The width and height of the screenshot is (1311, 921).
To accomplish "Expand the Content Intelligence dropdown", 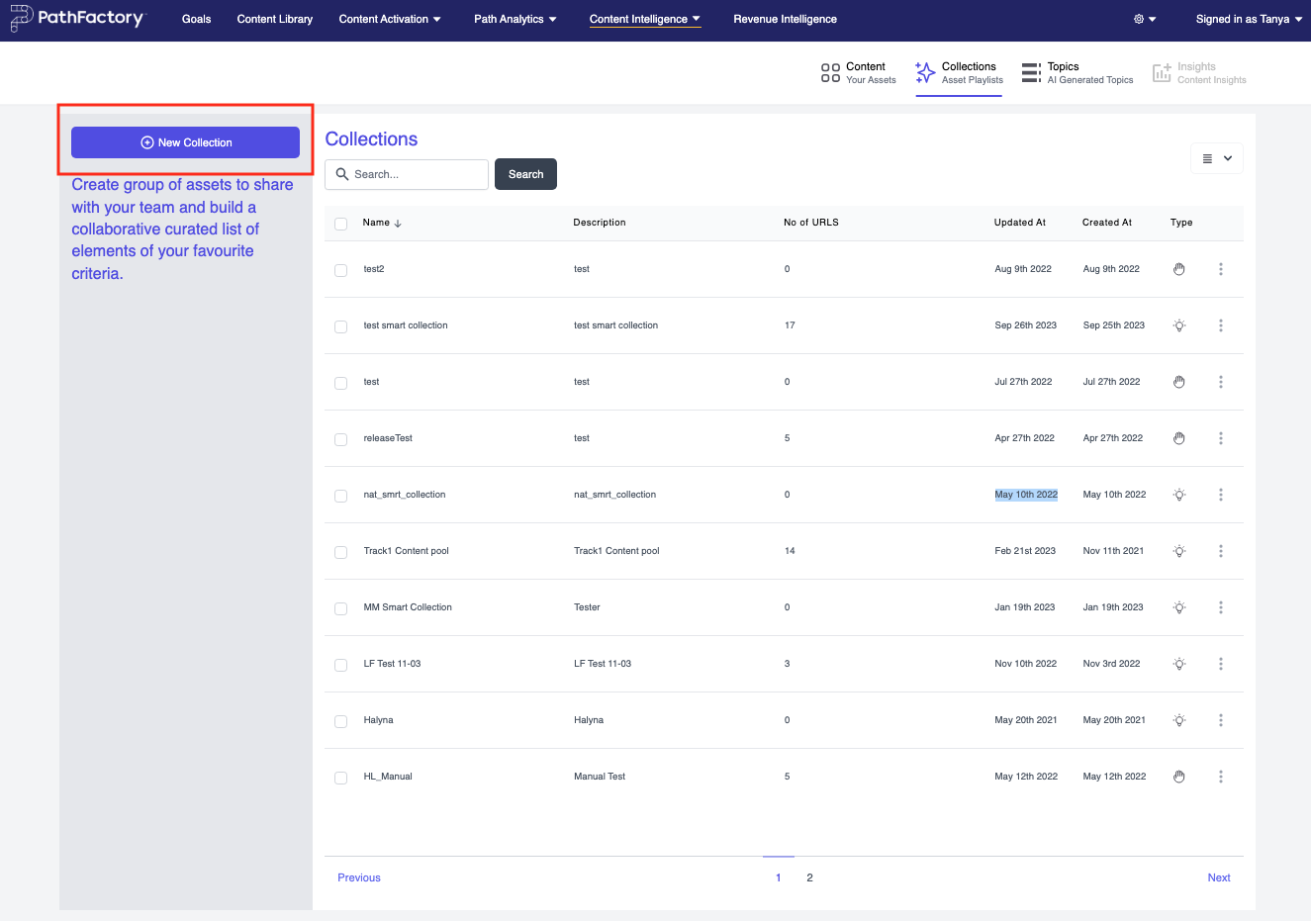I will (645, 19).
